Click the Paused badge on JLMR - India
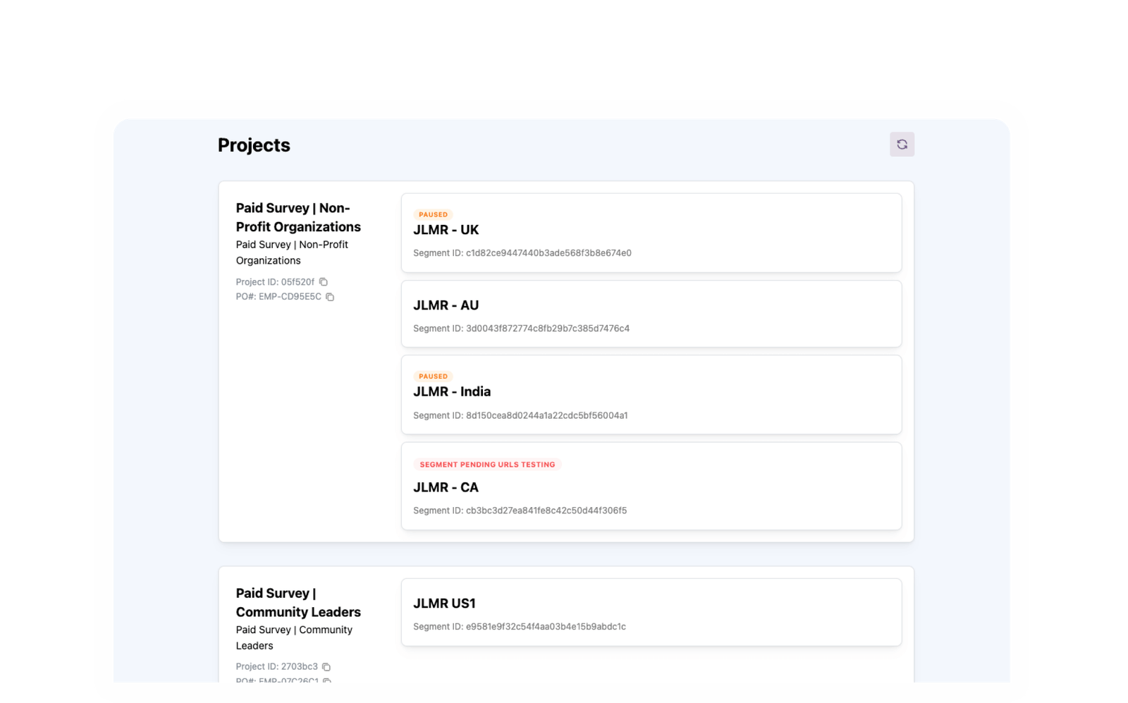 pos(433,377)
